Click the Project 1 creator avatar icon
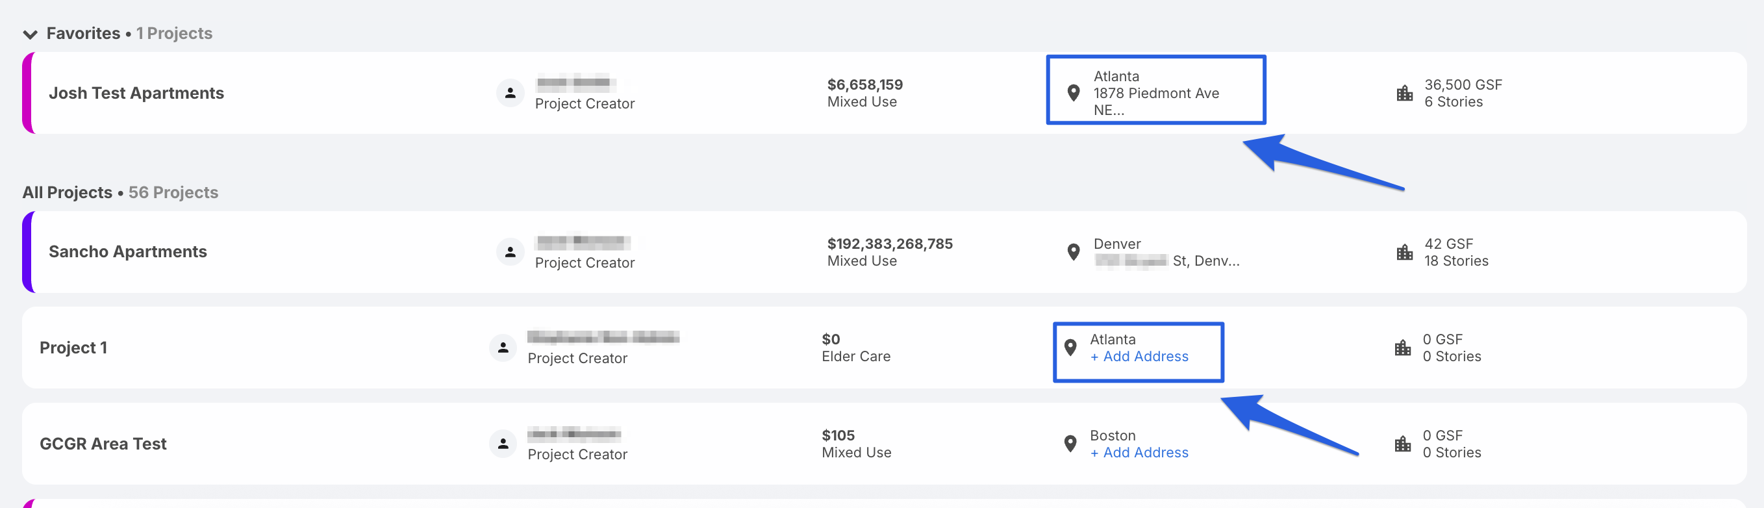This screenshot has width=1764, height=508. pyautogui.click(x=503, y=348)
